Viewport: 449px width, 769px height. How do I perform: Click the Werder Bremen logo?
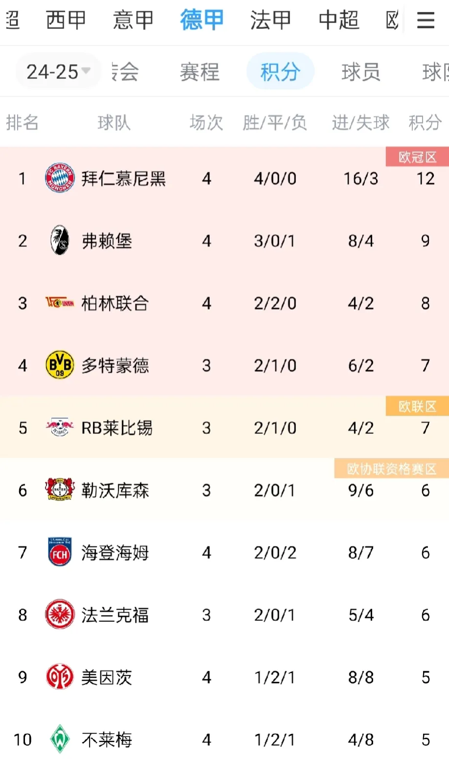(60, 740)
